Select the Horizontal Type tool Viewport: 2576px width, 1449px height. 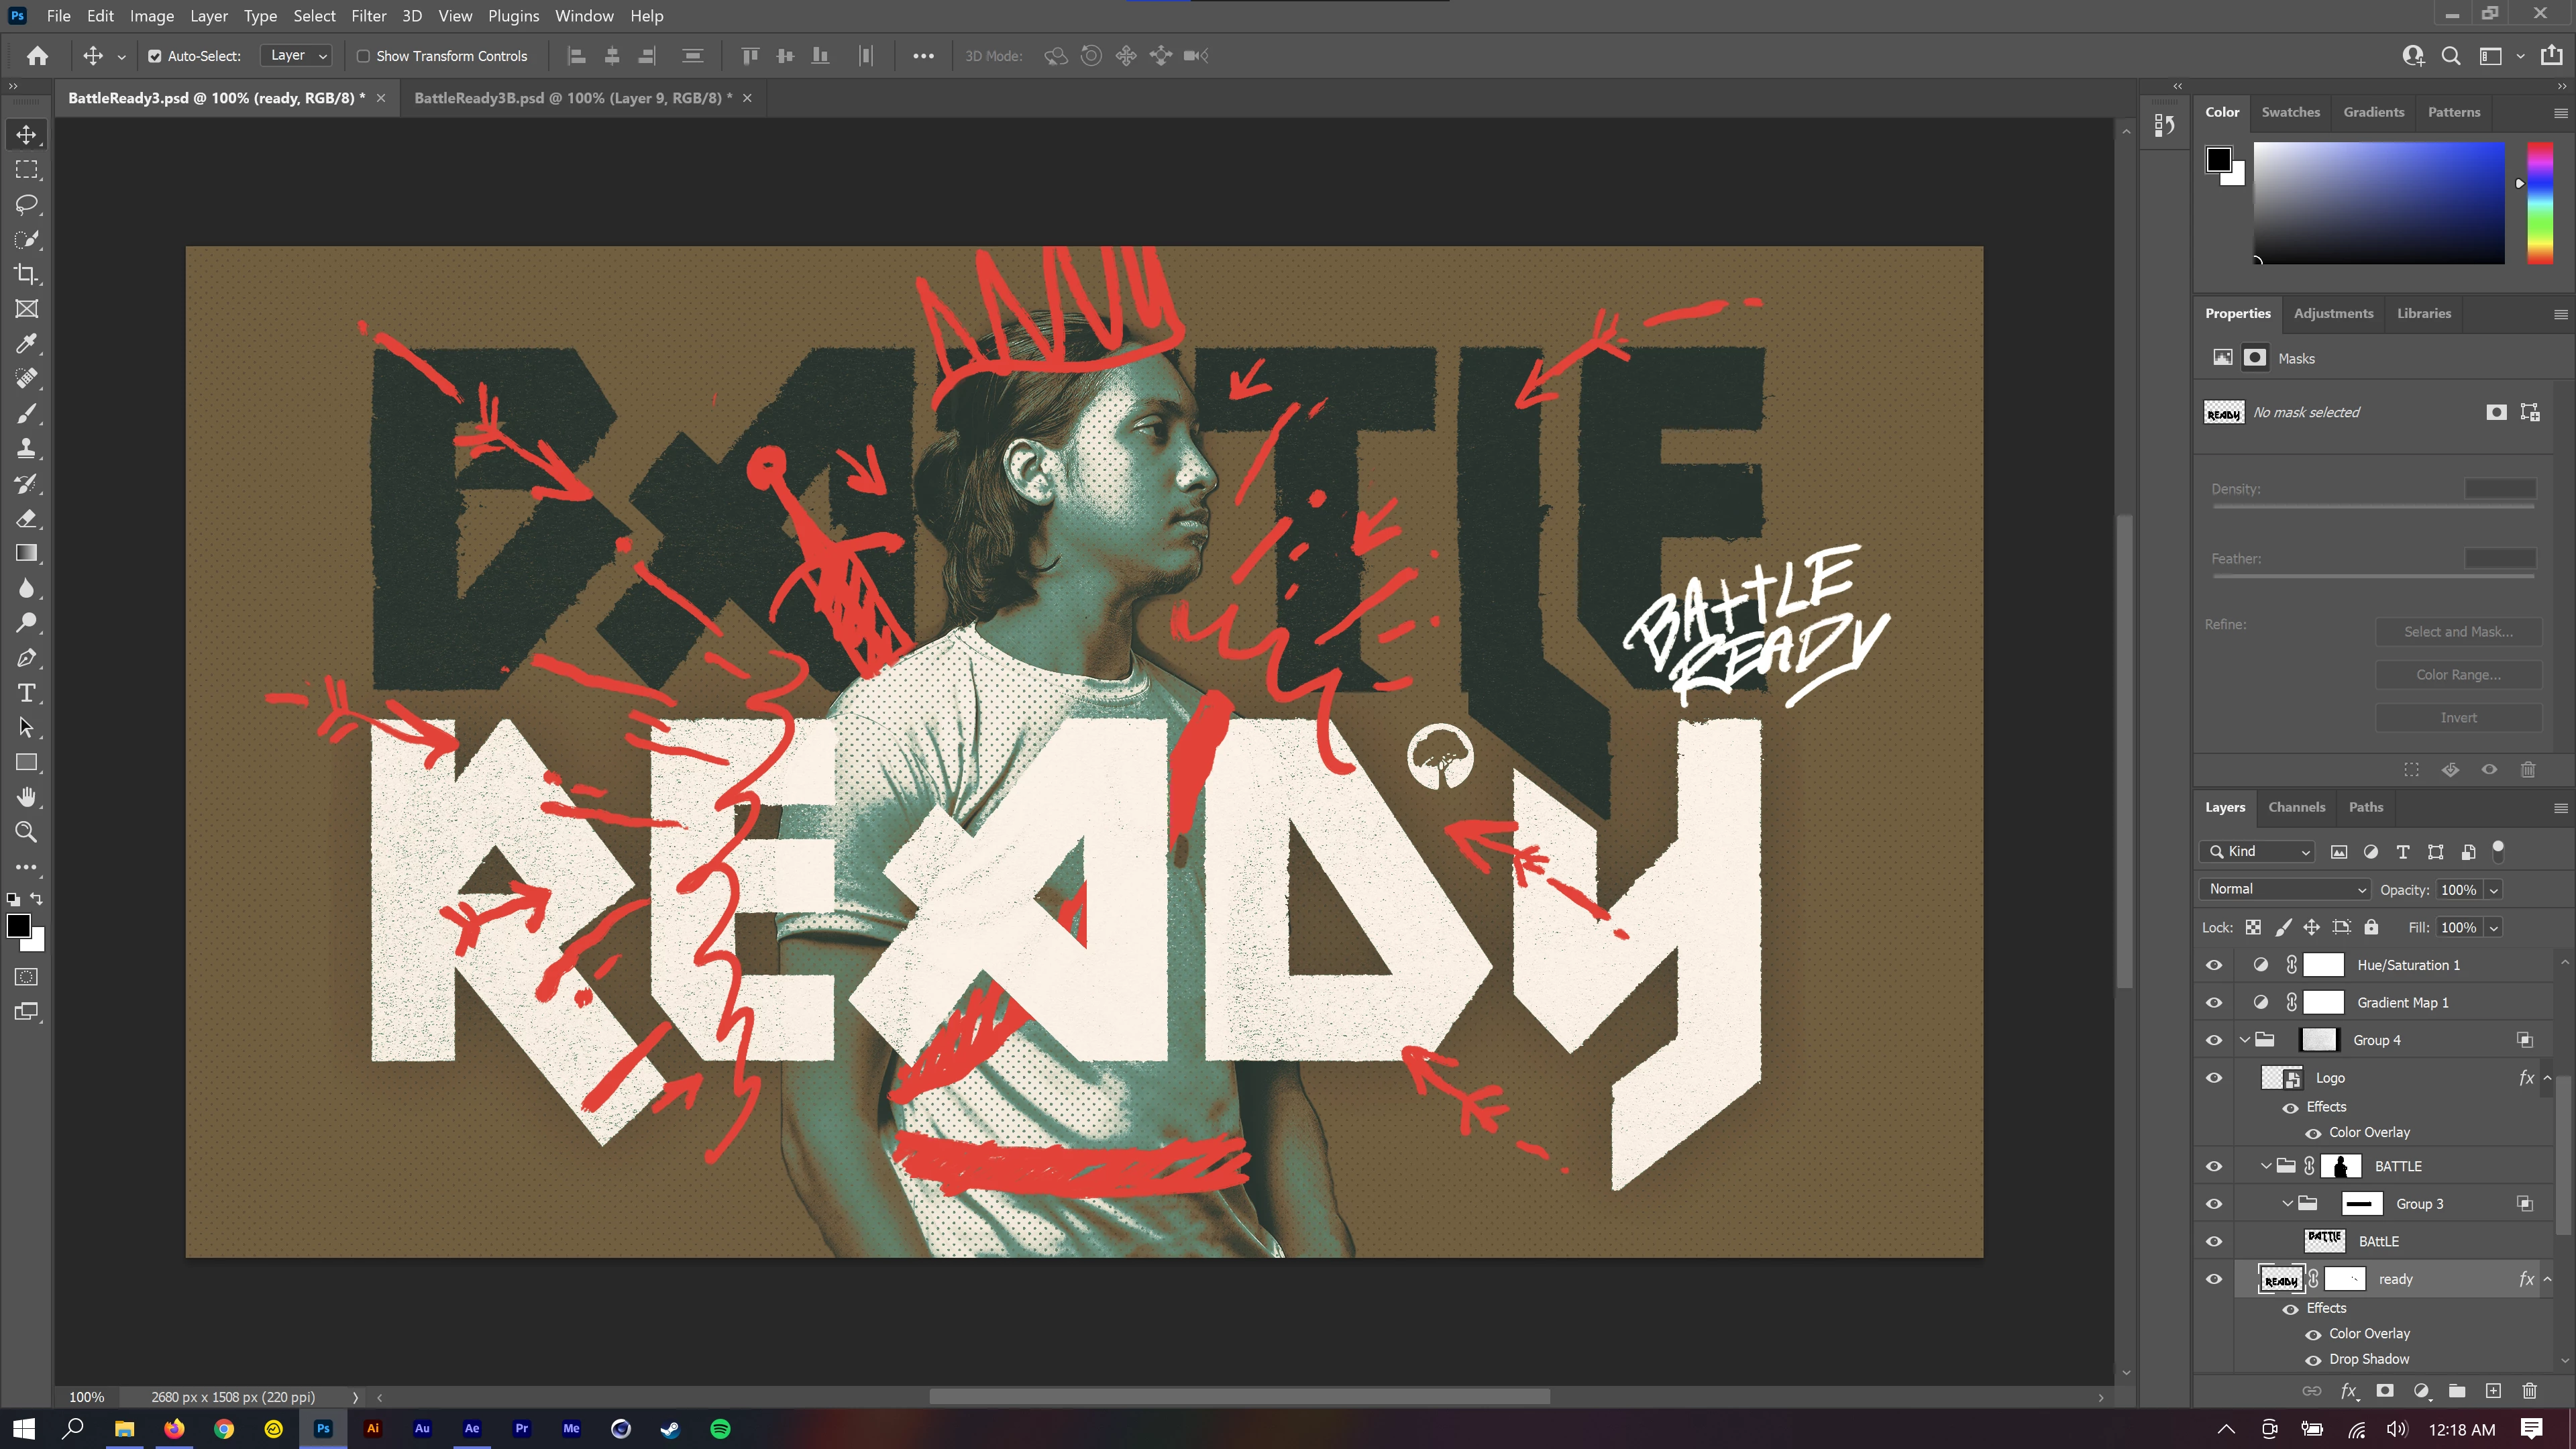pyautogui.click(x=26, y=693)
